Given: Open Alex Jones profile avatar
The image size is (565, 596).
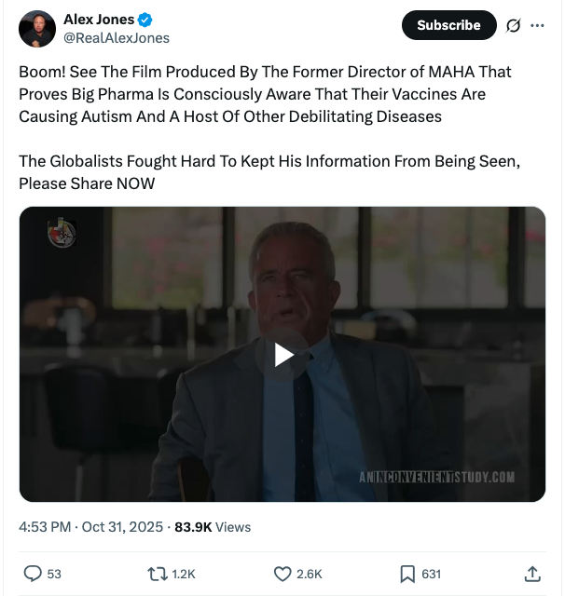Looking at the screenshot, I should 36,29.
